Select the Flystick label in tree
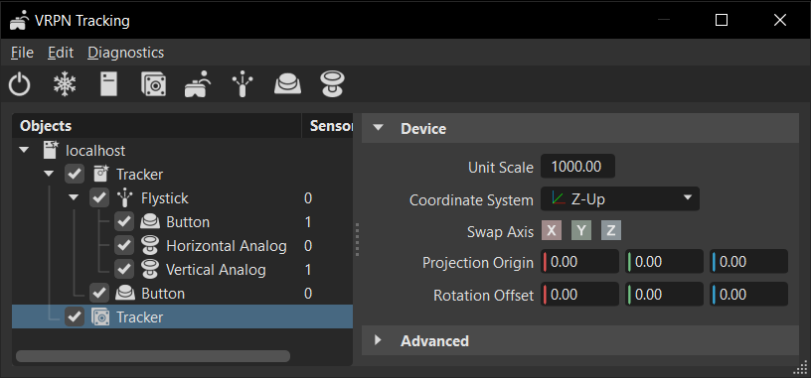This screenshot has width=811, height=378. pyautogui.click(x=165, y=197)
